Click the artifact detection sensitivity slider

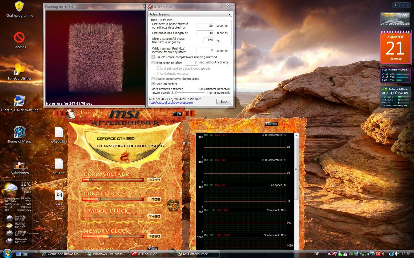coord(190,93)
